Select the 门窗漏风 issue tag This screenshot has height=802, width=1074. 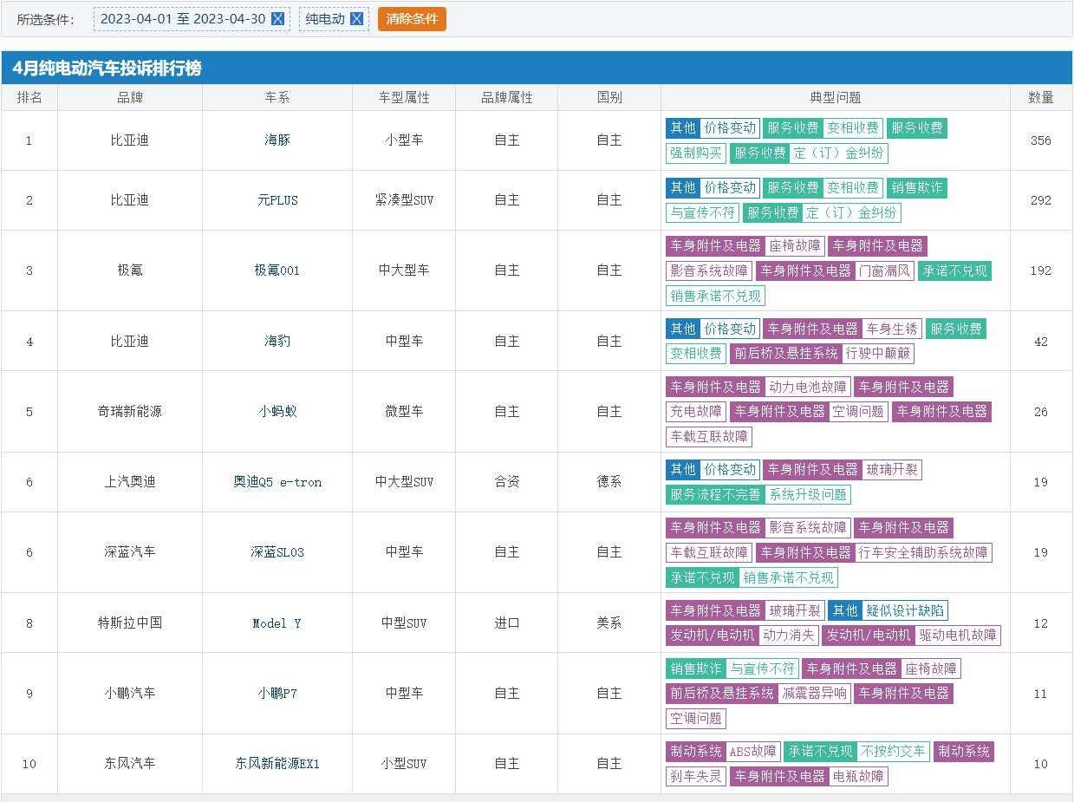885,271
